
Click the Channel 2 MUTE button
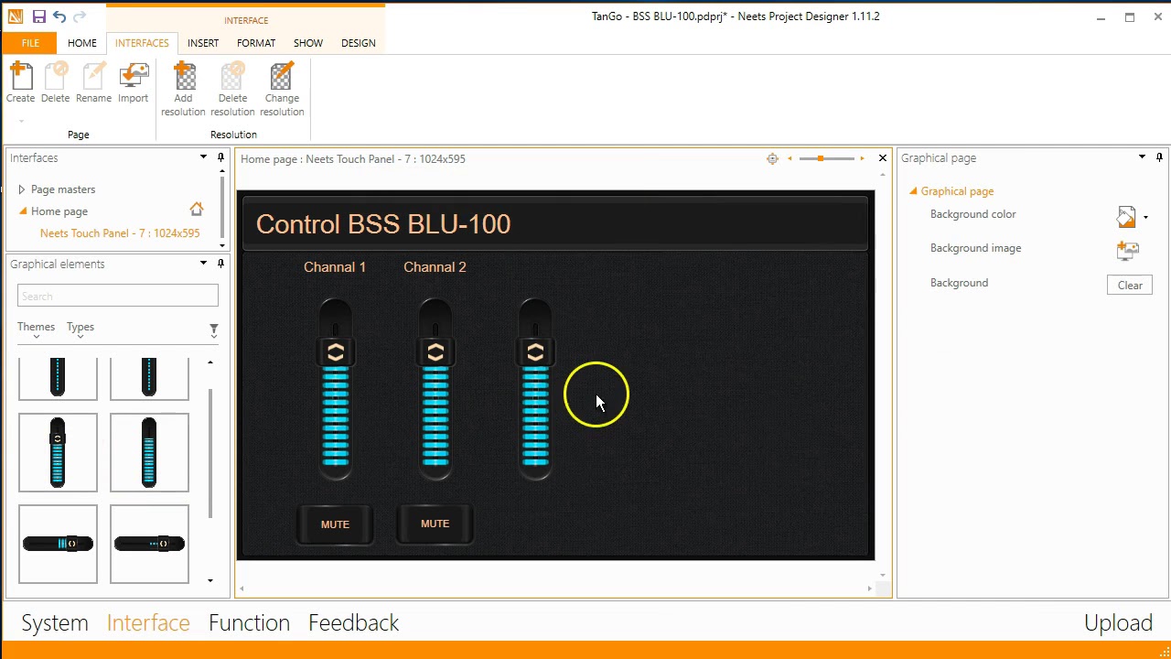pos(435,524)
